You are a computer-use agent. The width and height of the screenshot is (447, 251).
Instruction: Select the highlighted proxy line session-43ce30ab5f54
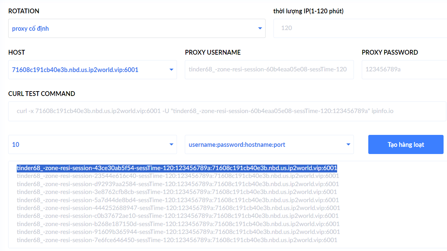(x=177, y=168)
